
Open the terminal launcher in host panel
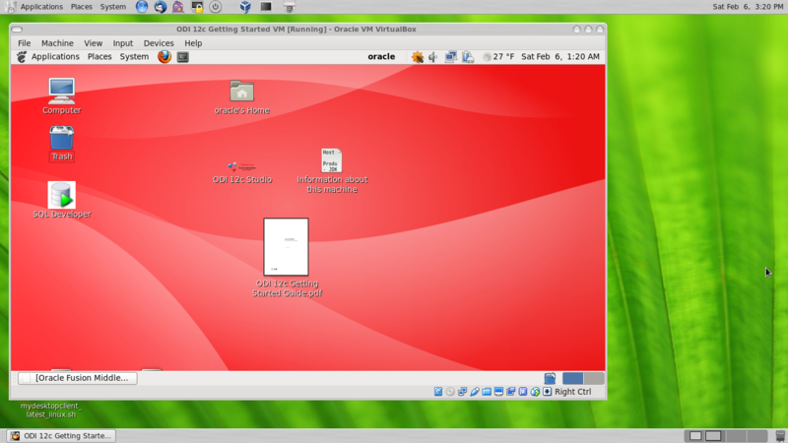click(266, 7)
